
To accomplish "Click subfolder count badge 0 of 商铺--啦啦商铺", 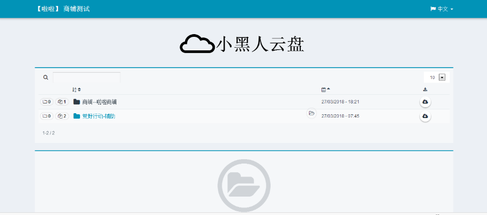I will tap(47, 102).
